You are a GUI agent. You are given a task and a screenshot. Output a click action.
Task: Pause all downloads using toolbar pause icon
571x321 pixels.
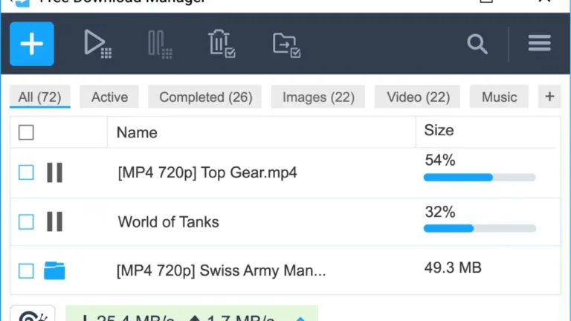click(160, 44)
